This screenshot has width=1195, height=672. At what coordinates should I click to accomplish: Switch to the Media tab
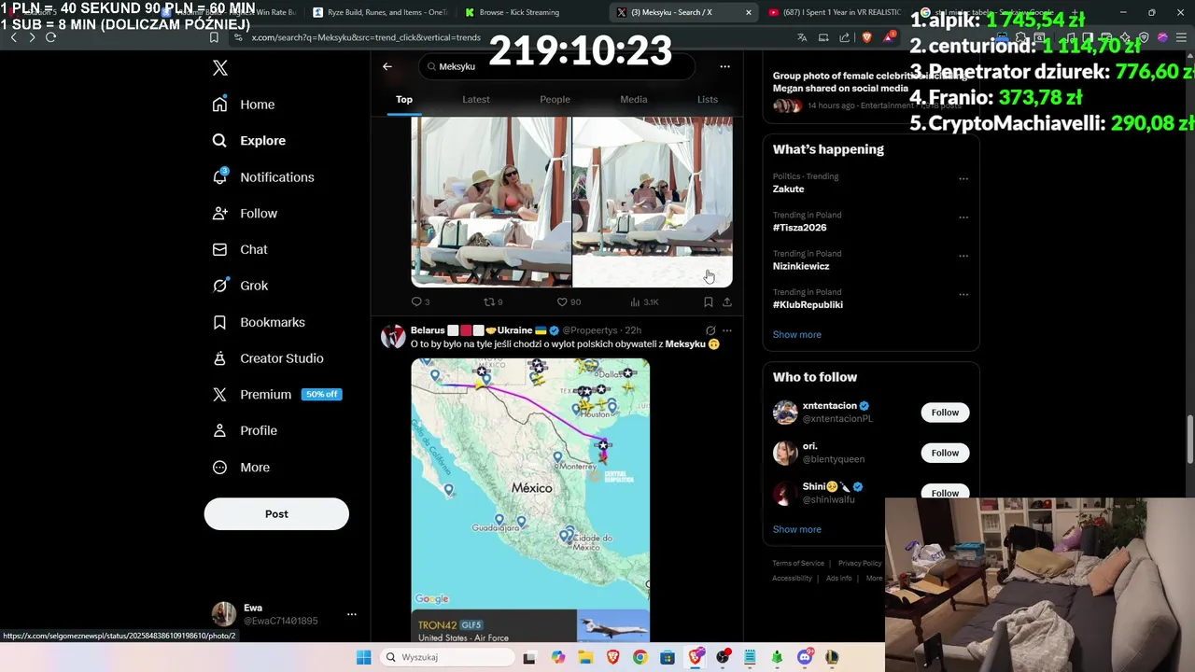633,100
